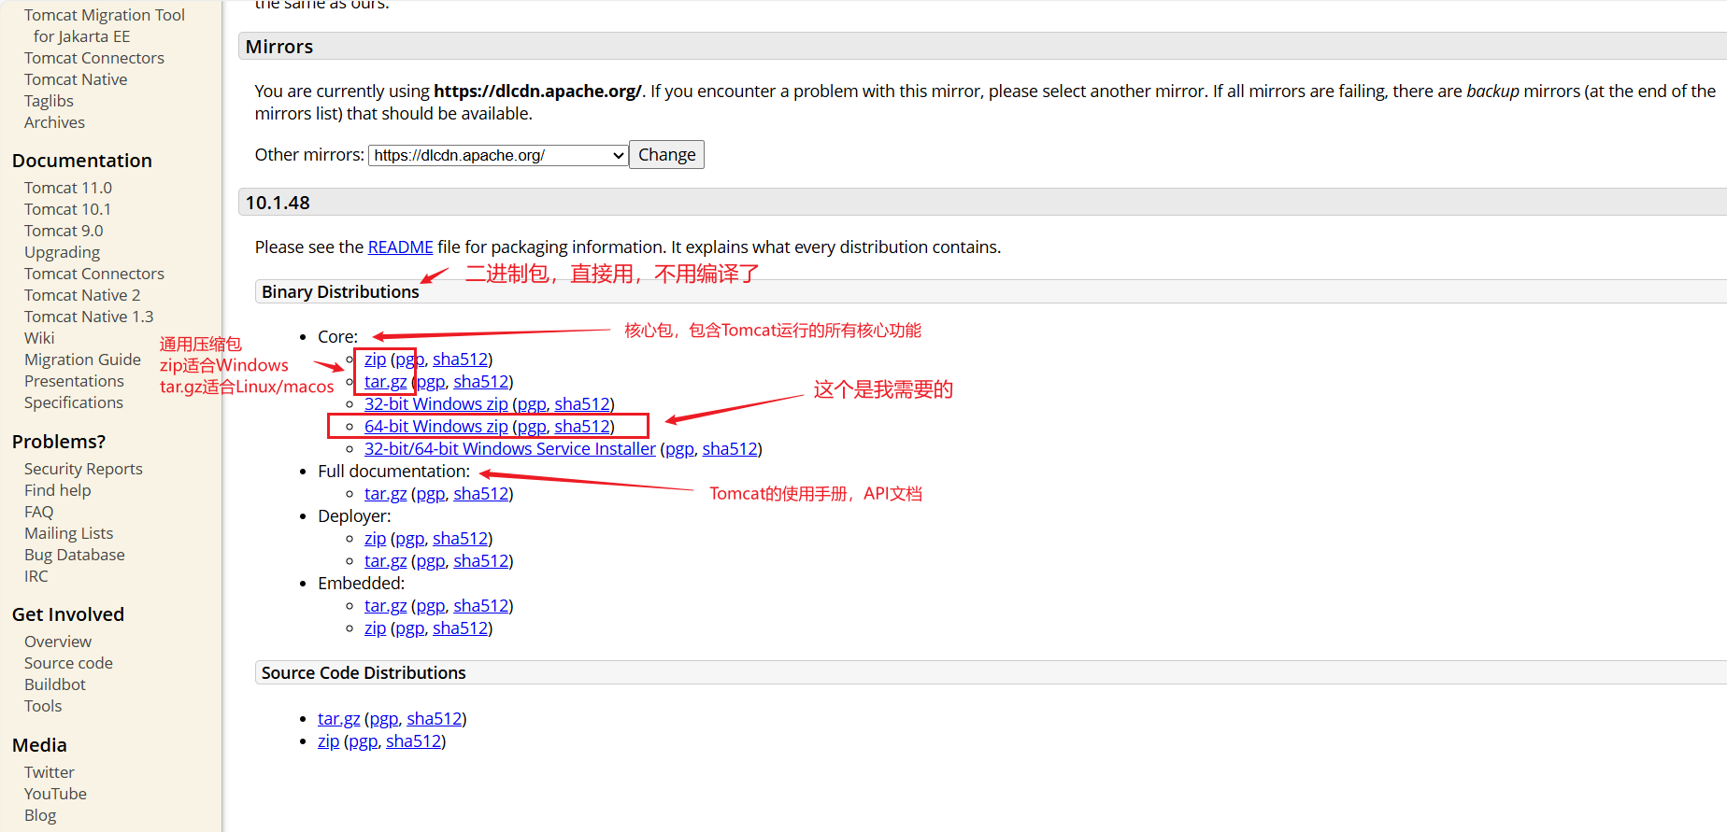Open Source code in sidebar
1727x832 pixels.
pyautogui.click(x=68, y=663)
